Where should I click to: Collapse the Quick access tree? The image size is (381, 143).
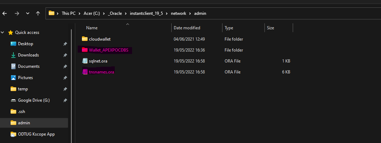pyautogui.click(x=3, y=32)
